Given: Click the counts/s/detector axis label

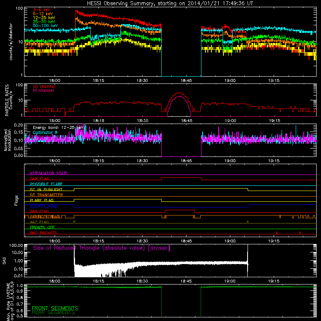Looking at the screenshot, I should (x=11, y=42).
